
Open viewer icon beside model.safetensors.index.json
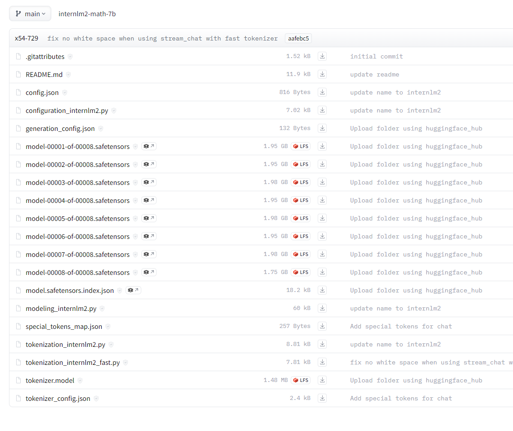click(x=133, y=290)
